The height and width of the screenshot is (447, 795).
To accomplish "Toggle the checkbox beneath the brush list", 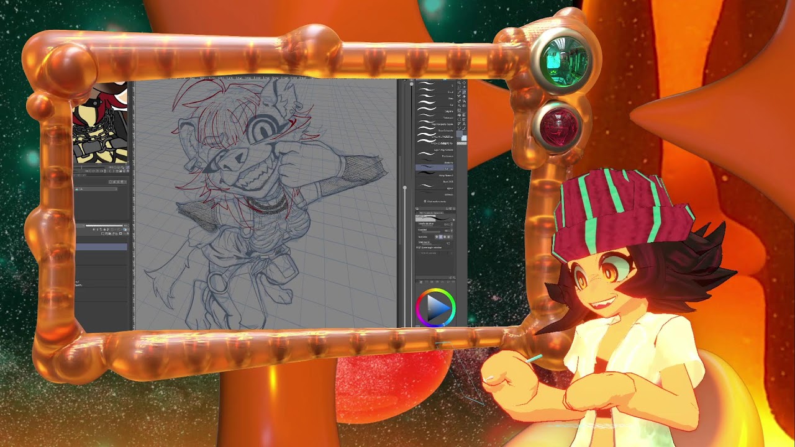I will [x=425, y=201].
